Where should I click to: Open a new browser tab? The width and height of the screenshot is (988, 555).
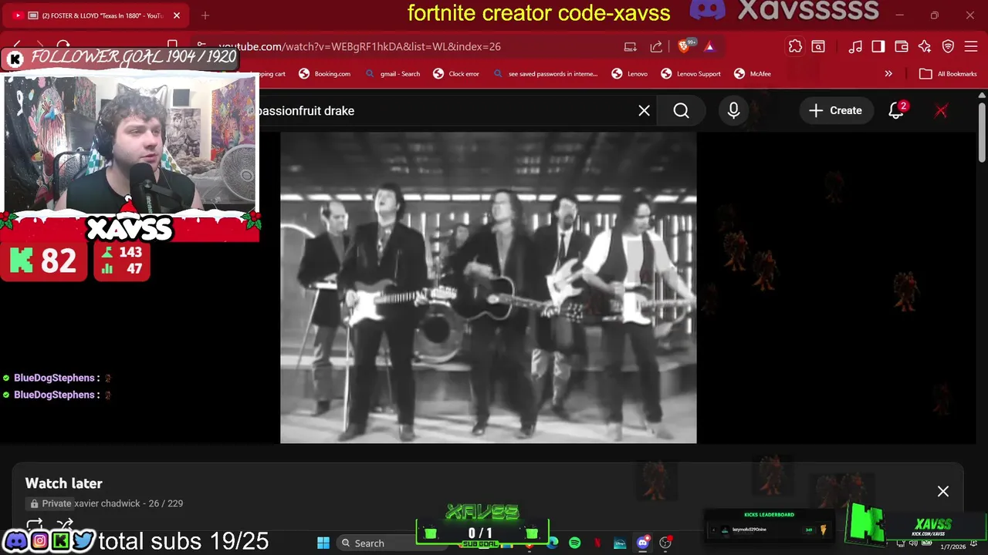205,15
